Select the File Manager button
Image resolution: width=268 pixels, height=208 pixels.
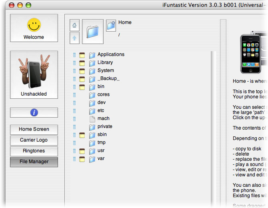click(34, 162)
